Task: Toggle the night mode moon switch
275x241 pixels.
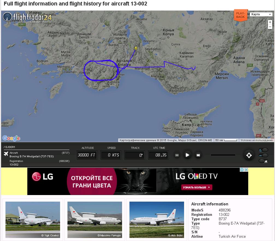Action: (264, 150)
